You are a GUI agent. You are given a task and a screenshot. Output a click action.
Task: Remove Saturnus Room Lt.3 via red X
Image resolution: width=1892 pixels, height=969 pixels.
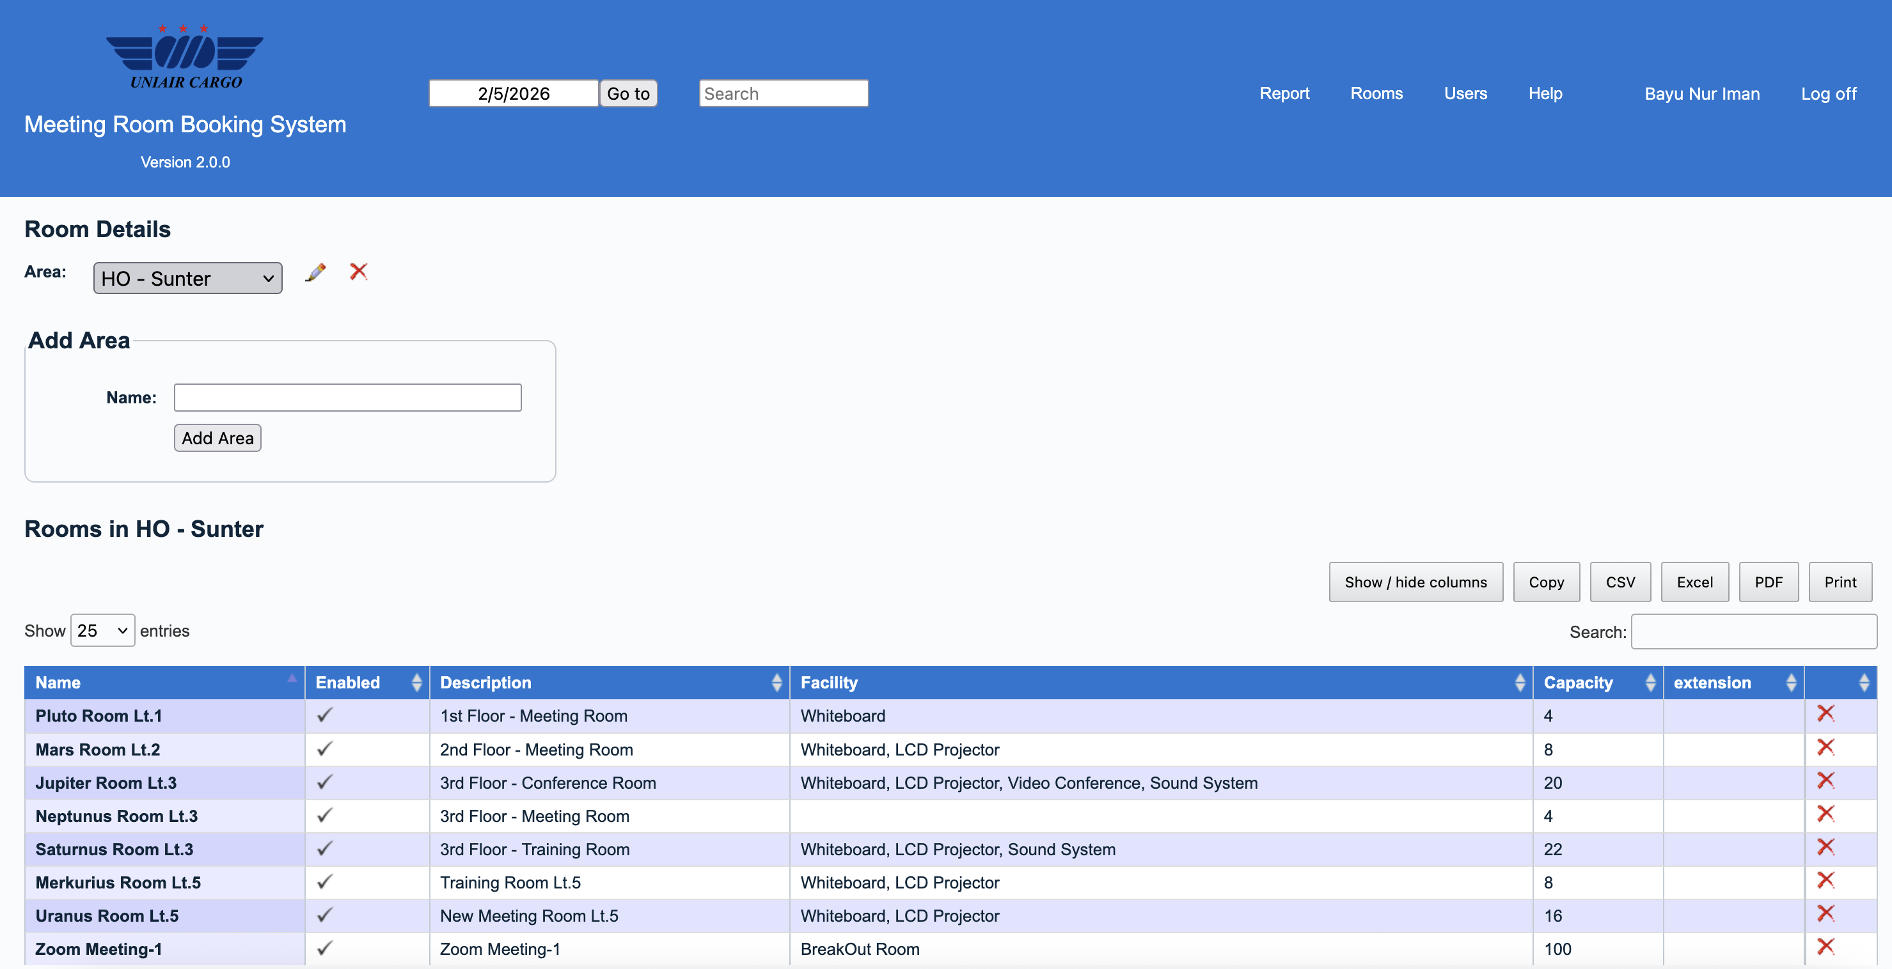[1825, 847]
